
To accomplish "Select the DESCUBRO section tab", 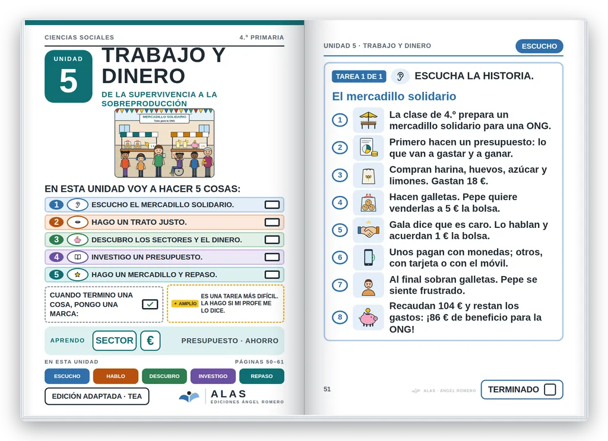I will point(164,376).
